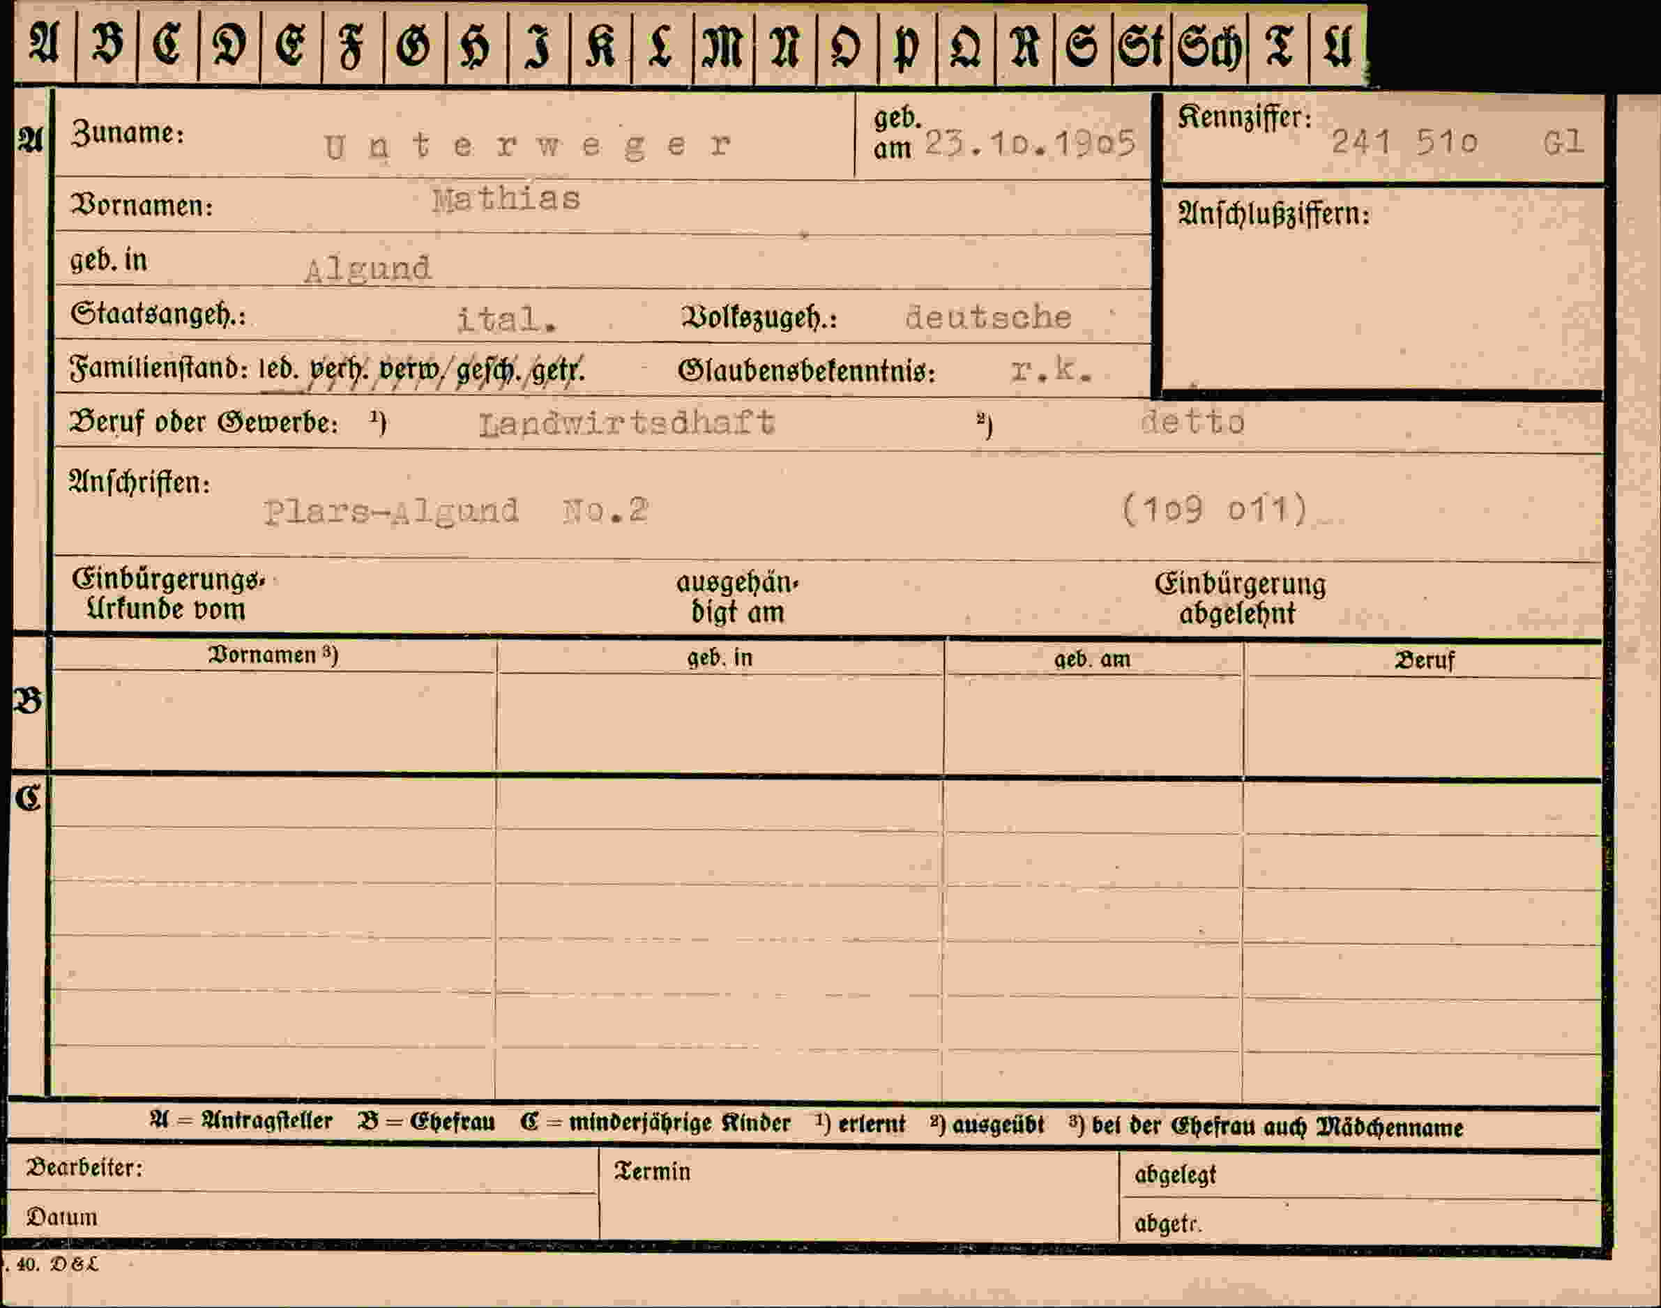Viewport: 1661px width, 1308px height.
Task: Click the Zuname label
Action: click(128, 133)
